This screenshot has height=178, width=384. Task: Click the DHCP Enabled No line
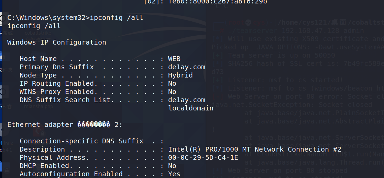click(98, 166)
